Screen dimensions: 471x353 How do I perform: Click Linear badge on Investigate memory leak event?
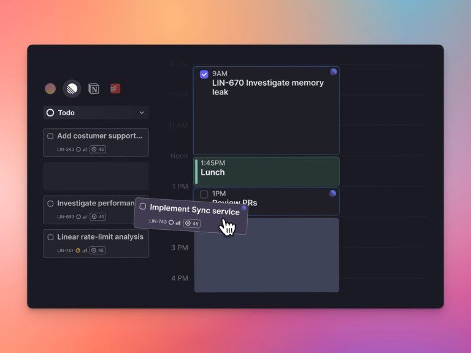pyautogui.click(x=333, y=72)
